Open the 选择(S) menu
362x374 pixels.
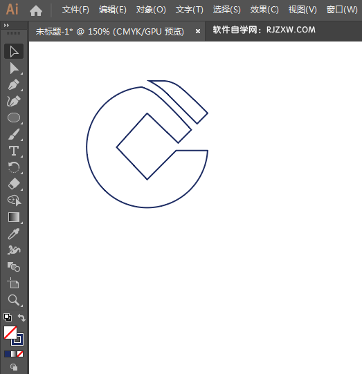[x=227, y=10]
